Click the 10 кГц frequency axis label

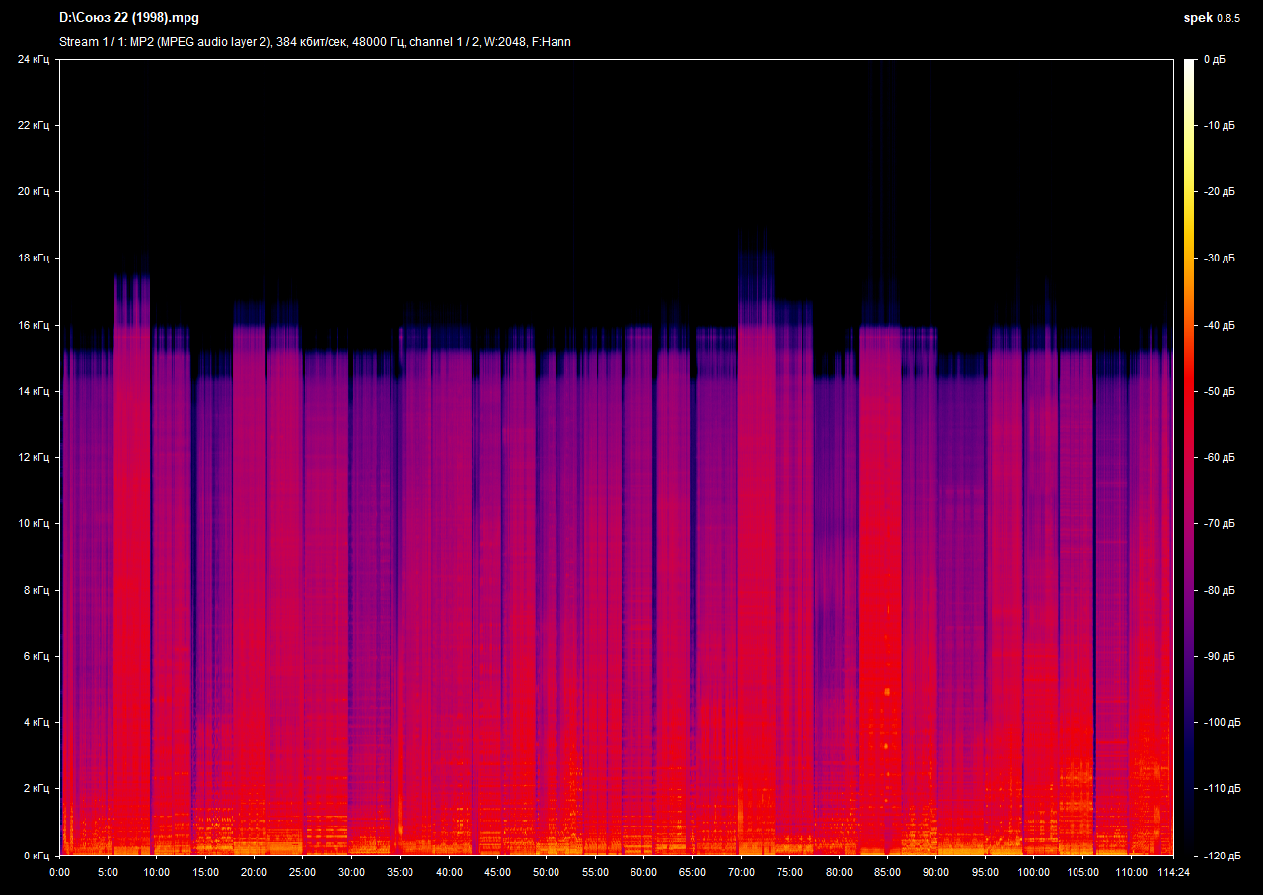tap(33, 524)
